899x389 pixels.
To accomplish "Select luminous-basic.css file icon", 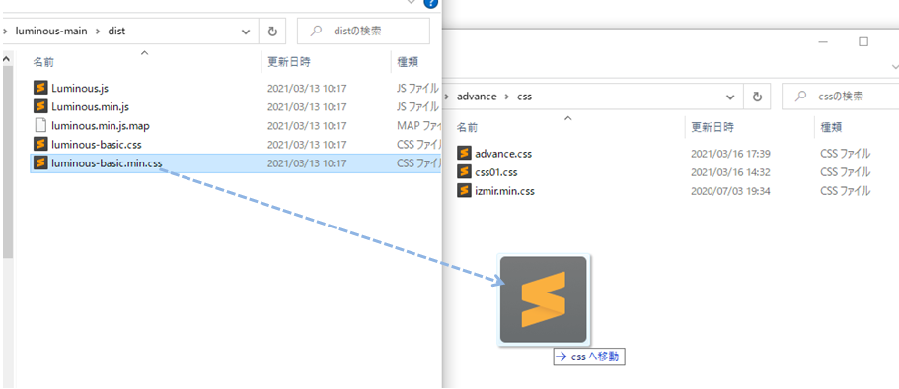I will (40, 144).
